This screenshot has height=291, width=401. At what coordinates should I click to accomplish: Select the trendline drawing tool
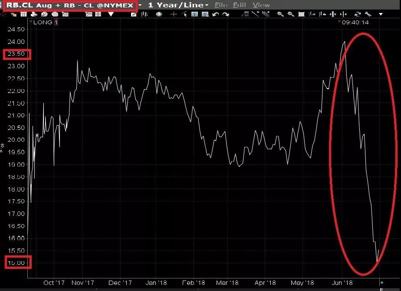click(255, 14)
